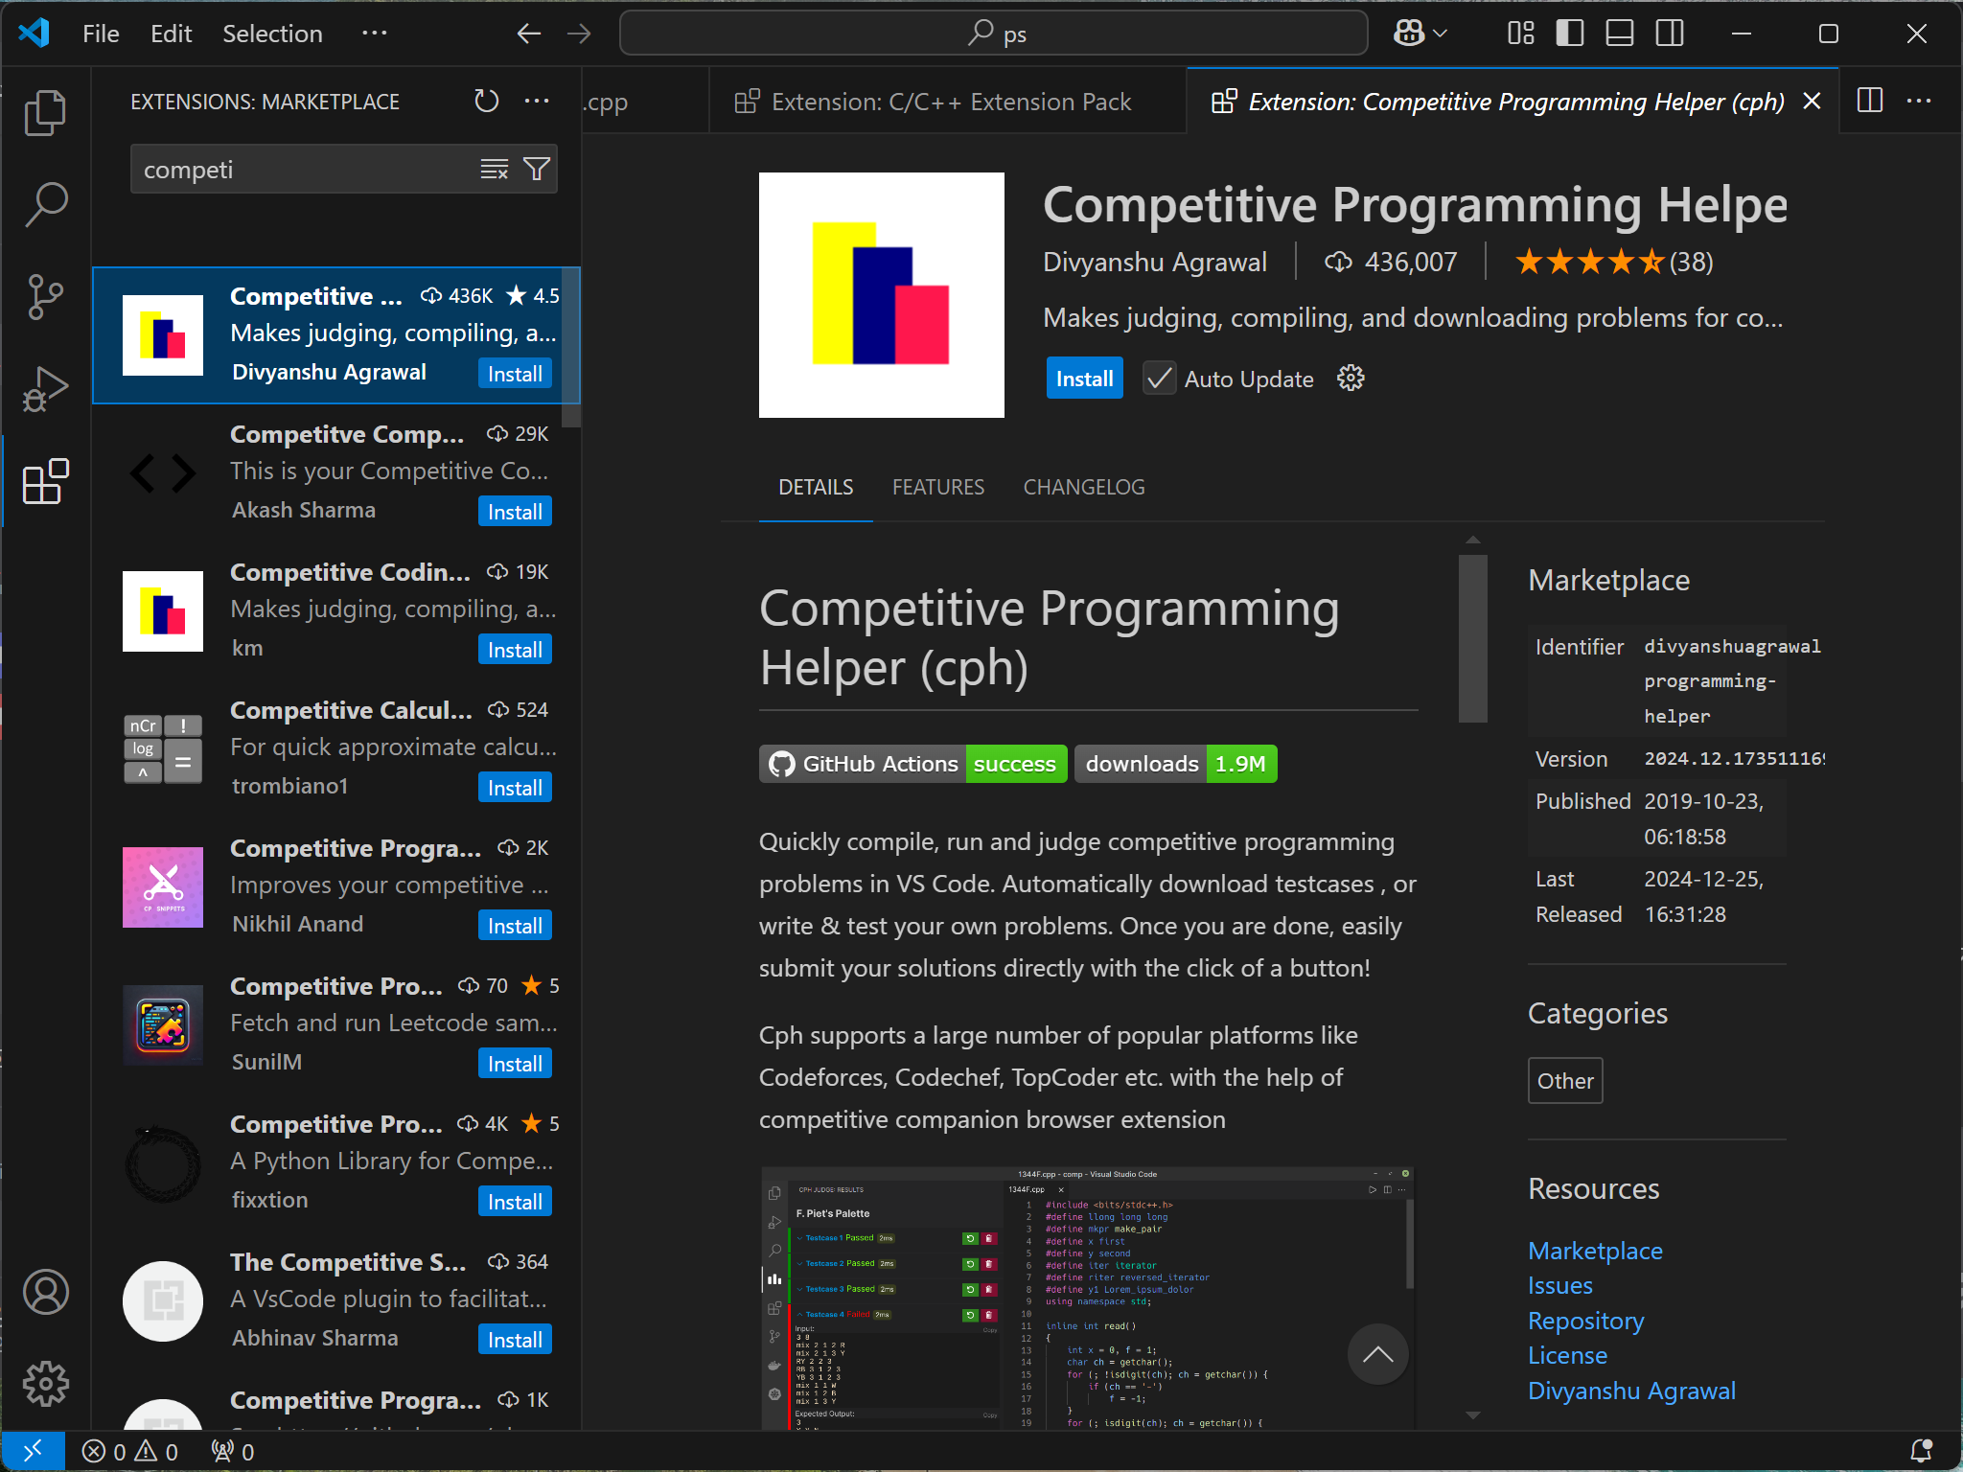Open the Explorer view in activity bar

tap(45, 113)
